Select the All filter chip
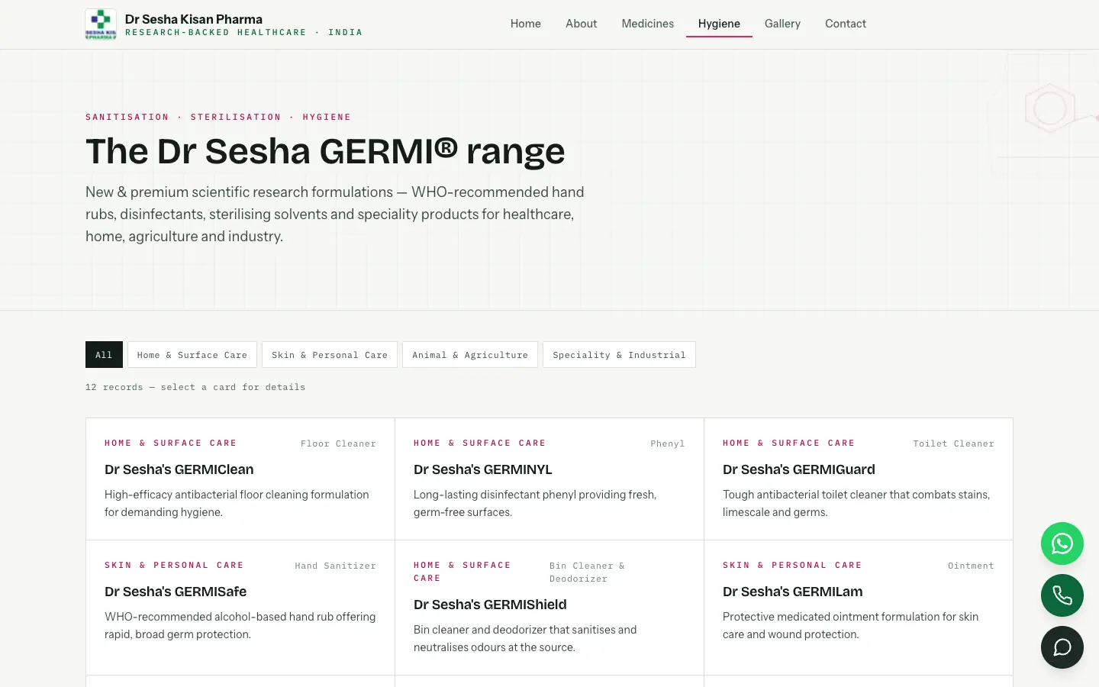This screenshot has height=687, width=1099. [104, 355]
